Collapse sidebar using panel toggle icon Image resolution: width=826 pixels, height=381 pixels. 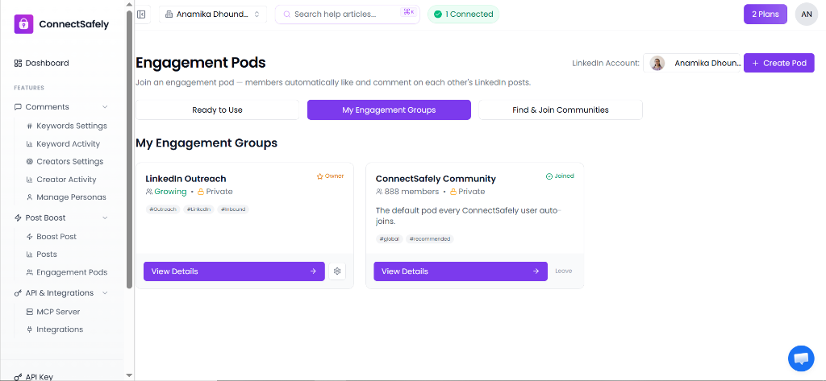(141, 14)
